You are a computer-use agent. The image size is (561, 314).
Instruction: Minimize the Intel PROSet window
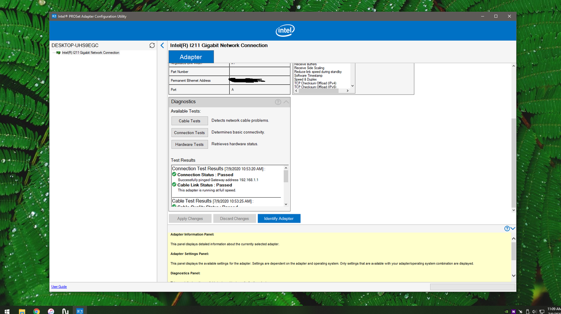point(482,16)
